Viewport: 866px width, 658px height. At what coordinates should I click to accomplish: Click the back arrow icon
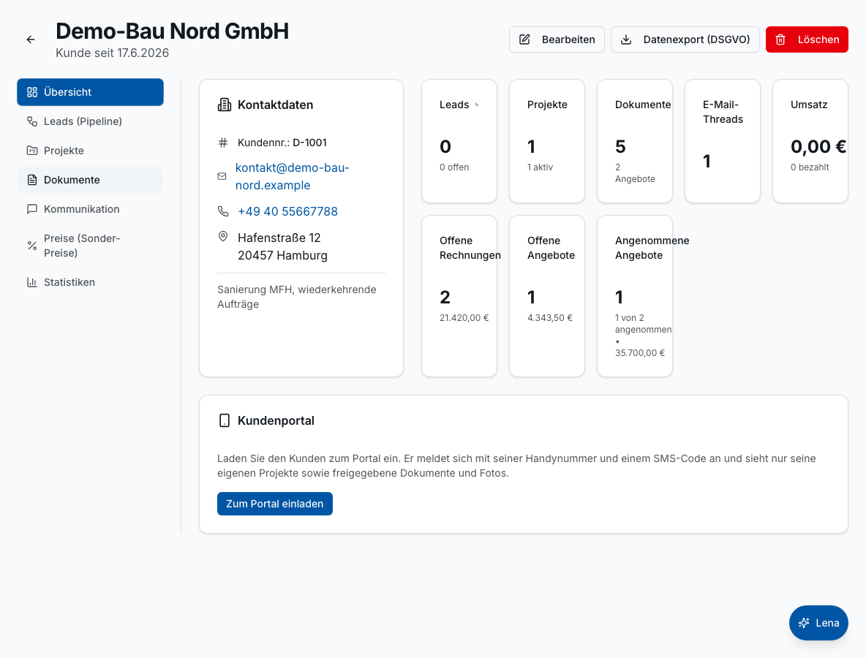[x=31, y=39]
